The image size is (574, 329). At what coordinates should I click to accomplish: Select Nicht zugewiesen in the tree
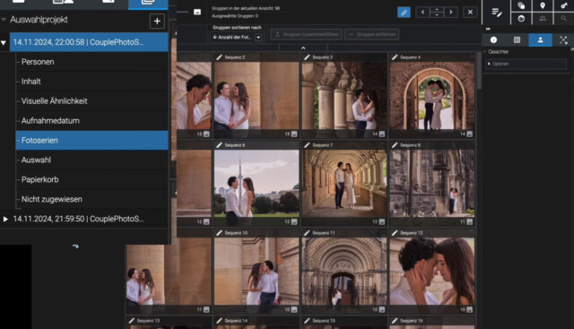pyautogui.click(x=91, y=199)
